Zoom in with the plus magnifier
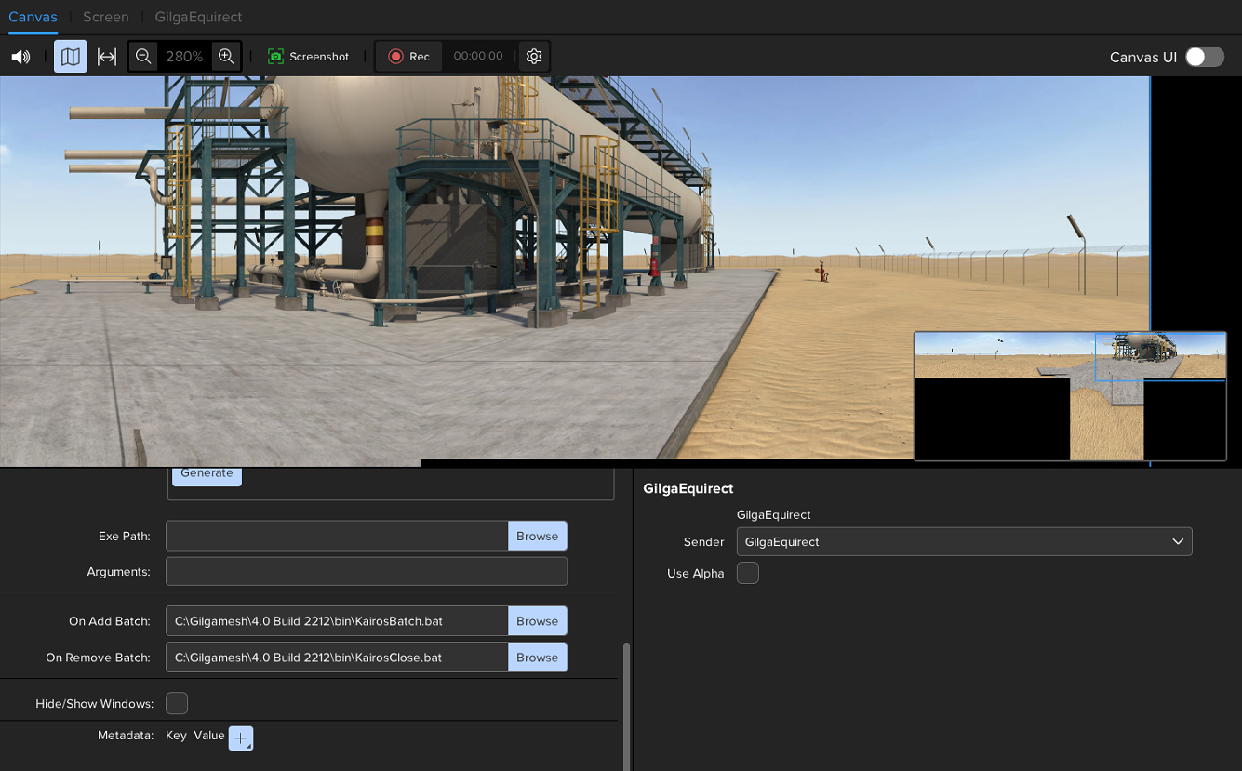The image size is (1242, 771). tap(226, 57)
